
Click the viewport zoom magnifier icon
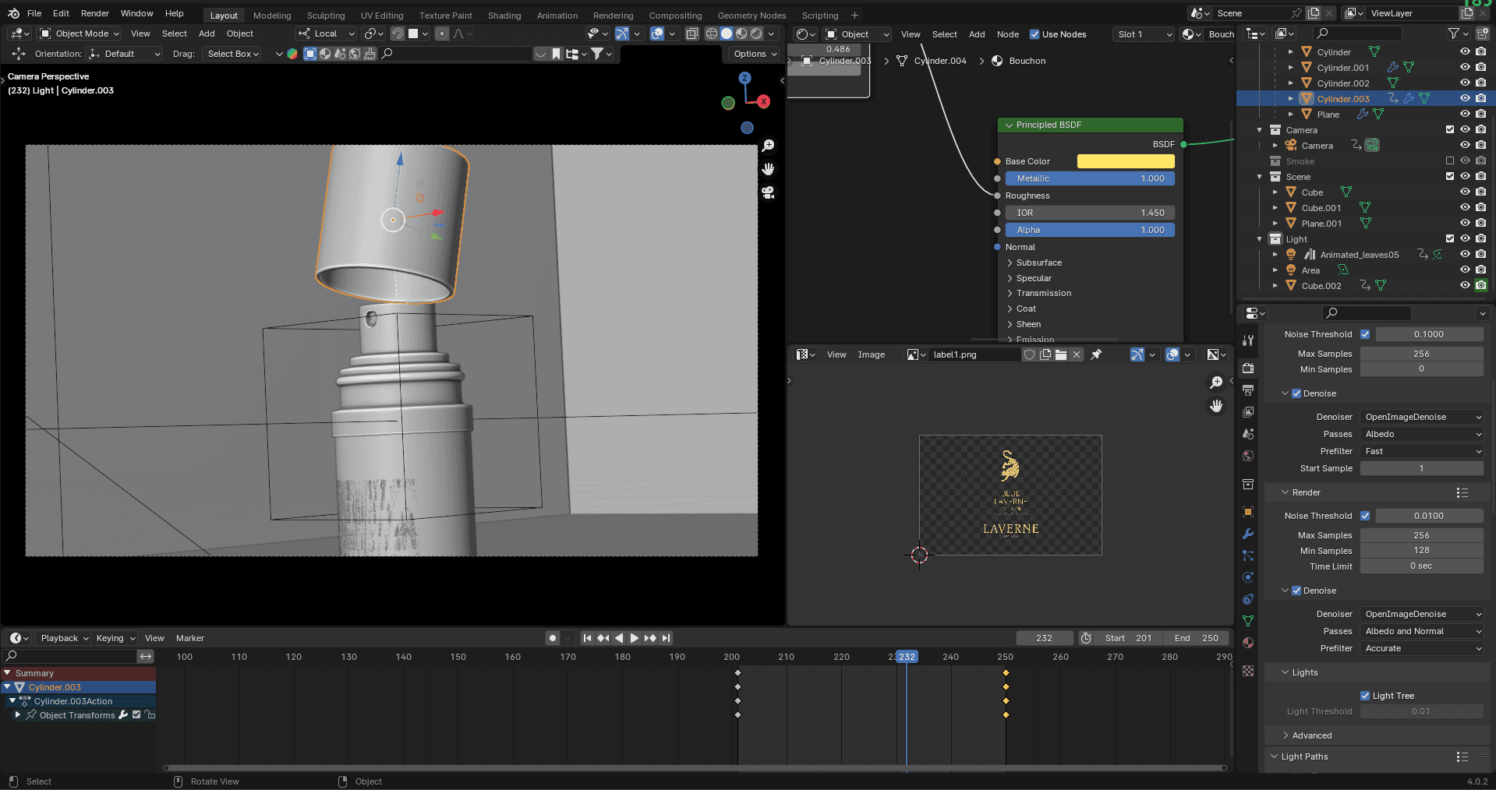pyautogui.click(x=768, y=146)
